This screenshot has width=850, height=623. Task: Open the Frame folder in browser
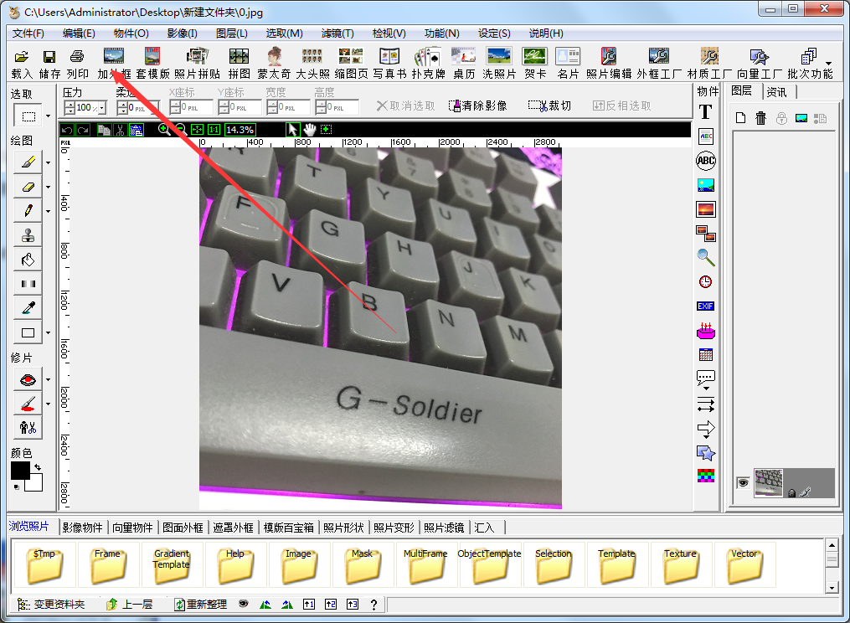click(x=107, y=565)
